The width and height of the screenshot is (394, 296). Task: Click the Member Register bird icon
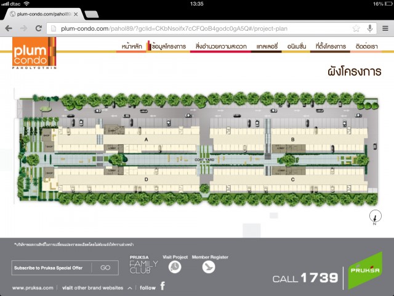209,267
